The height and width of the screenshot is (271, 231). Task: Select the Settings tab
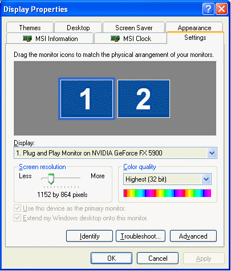195,38
